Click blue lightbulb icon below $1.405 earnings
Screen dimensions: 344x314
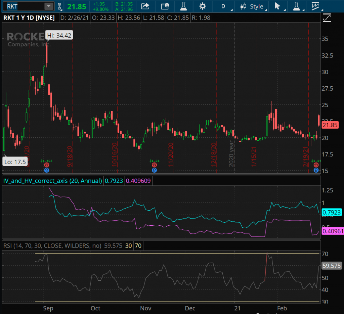[46, 170]
